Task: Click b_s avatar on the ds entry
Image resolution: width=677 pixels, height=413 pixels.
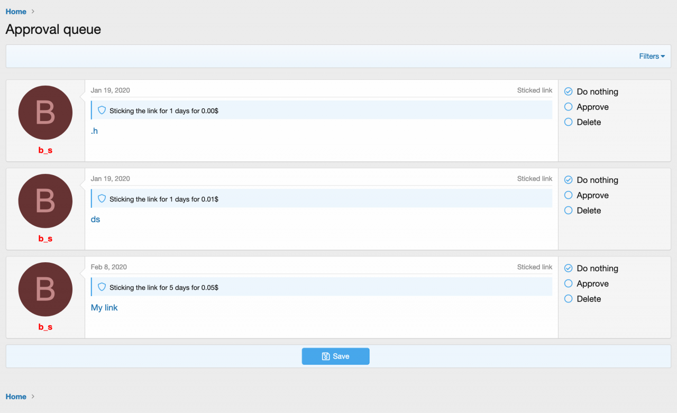Action: (x=45, y=201)
